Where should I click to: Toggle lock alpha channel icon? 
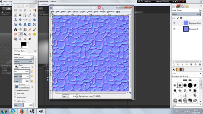(181, 18)
